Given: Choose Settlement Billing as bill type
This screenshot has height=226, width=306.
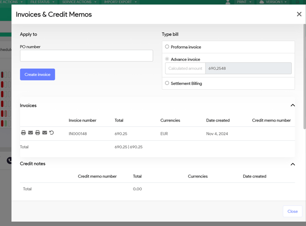Looking at the screenshot, I should [x=167, y=83].
